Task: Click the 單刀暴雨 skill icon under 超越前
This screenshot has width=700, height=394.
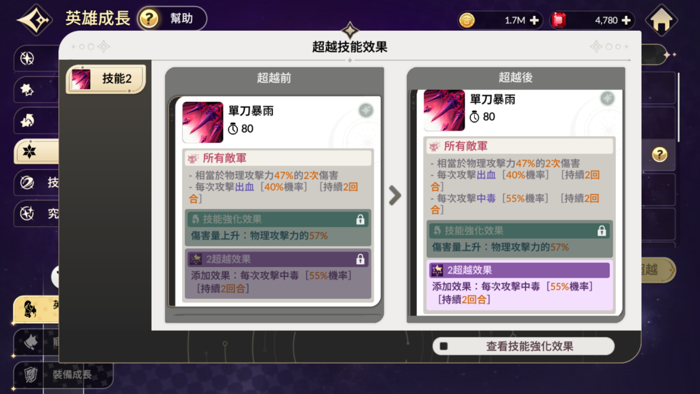Action: coord(203,122)
